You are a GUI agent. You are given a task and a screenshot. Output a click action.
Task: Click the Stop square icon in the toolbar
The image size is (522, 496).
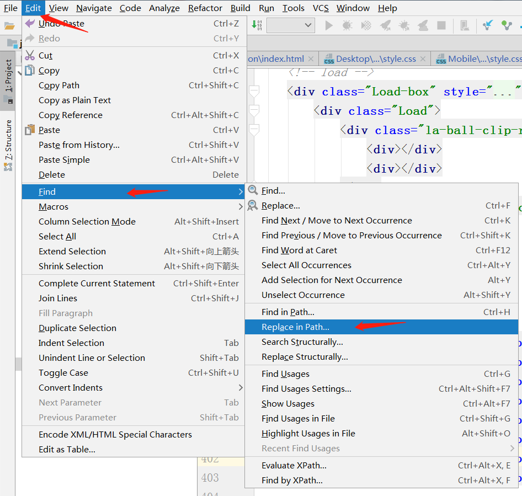coord(441,25)
